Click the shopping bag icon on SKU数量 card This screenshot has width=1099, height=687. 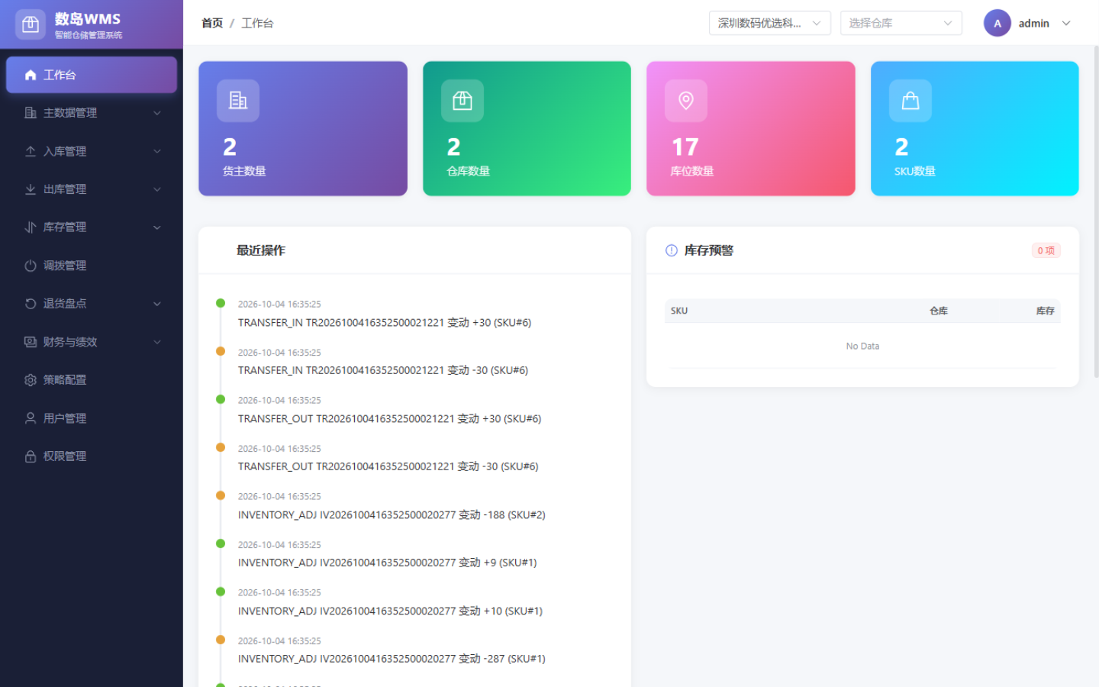click(x=910, y=101)
